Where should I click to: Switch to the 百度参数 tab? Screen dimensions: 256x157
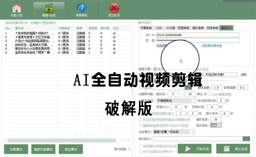213,28
